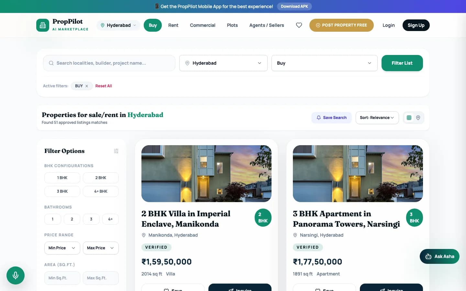Go to the Commercial tab

point(203,25)
